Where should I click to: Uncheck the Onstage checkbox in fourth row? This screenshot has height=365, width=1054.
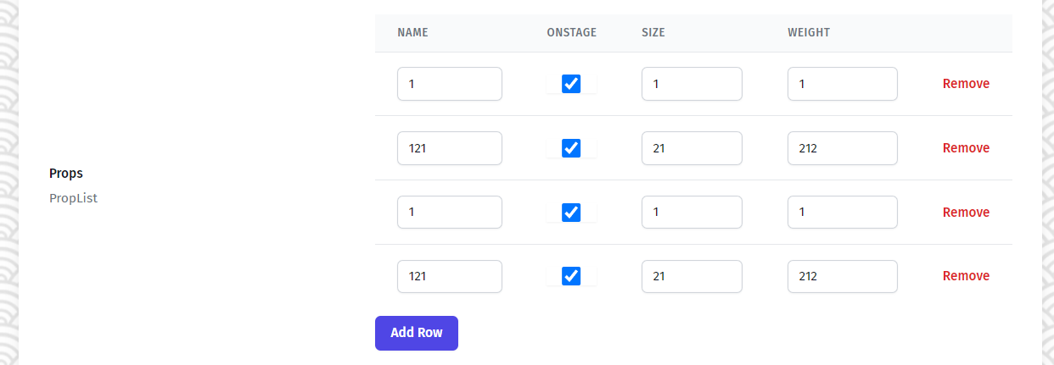pos(571,276)
